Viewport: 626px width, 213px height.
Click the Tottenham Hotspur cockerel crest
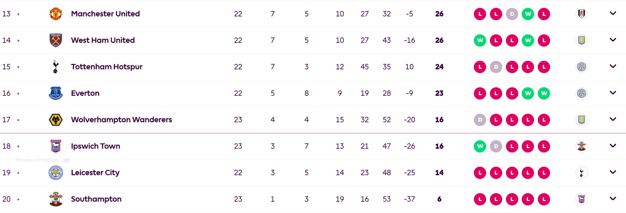[56, 67]
